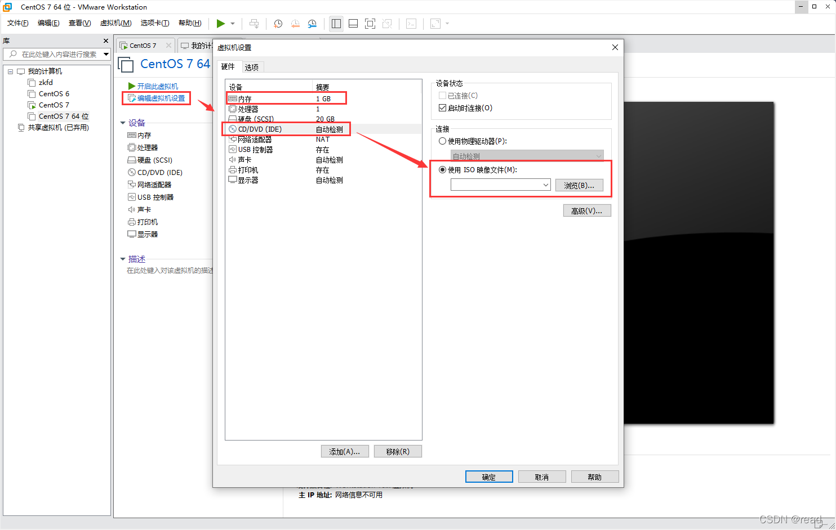Open the 选项卡(T) menu
Screen dimensions: 836x530
click(x=155, y=23)
